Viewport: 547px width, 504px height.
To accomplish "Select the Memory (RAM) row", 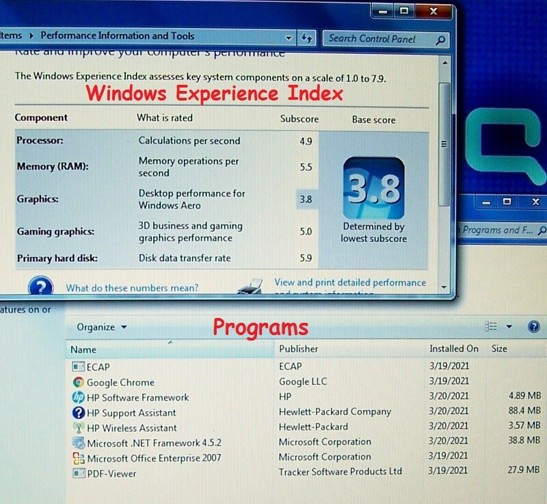I will click(x=167, y=167).
